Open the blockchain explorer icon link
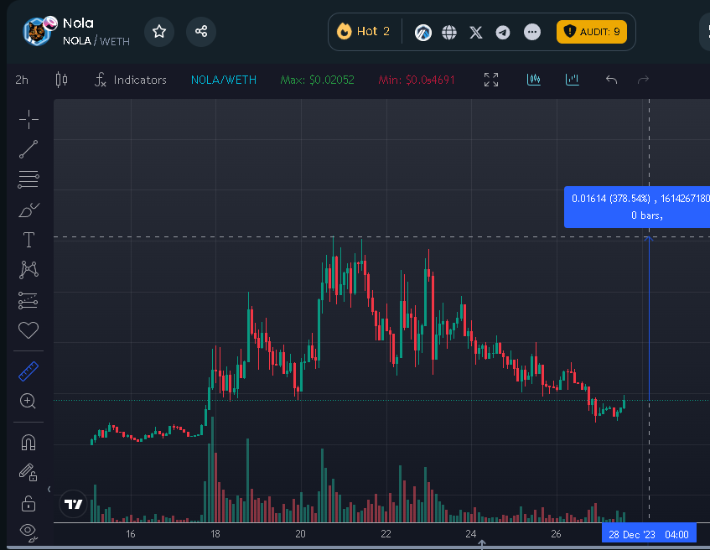The width and height of the screenshot is (710, 550). point(423,32)
